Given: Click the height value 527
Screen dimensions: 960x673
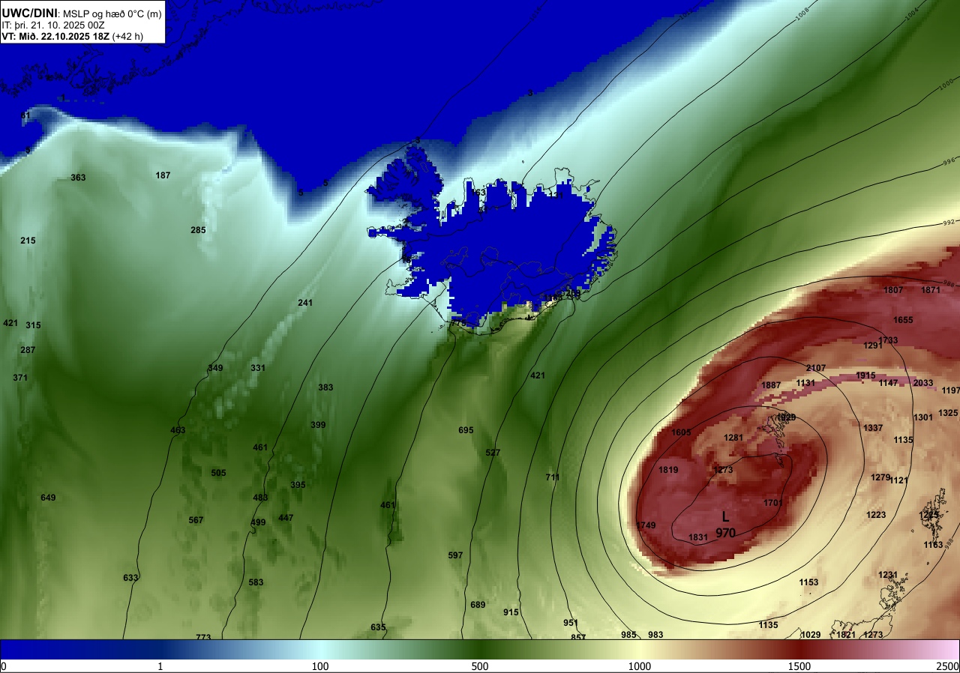Looking at the screenshot, I should (493, 453).
